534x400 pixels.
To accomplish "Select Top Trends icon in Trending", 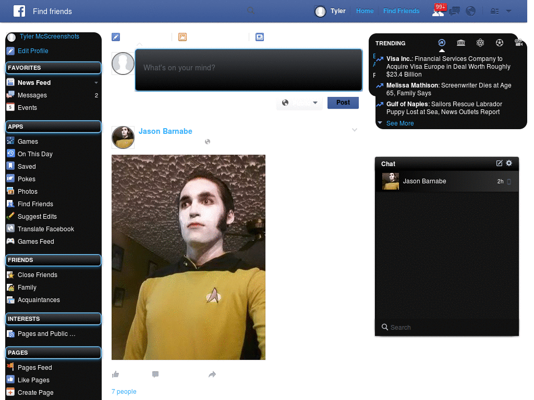I will point(442,43).
